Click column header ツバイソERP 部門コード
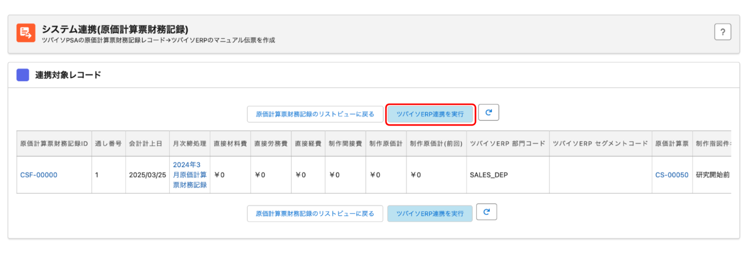This screenshot has width=751, height=257. (508, 143)
